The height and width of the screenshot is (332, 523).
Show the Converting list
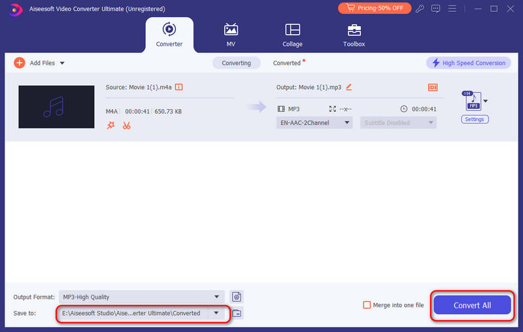tap(236, 63)
